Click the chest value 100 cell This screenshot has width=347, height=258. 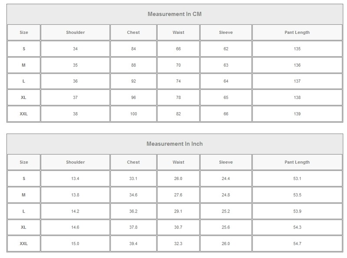(133, 114)
